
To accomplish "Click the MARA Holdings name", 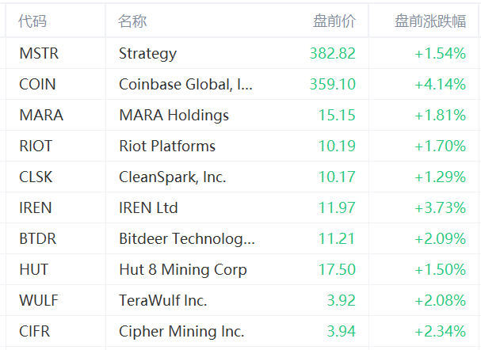I will tap(174, 115).
